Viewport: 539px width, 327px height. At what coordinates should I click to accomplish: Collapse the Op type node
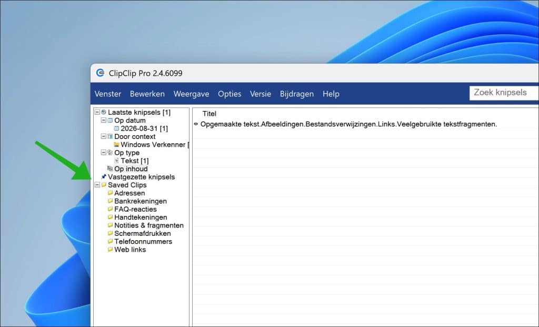(104, 153)
